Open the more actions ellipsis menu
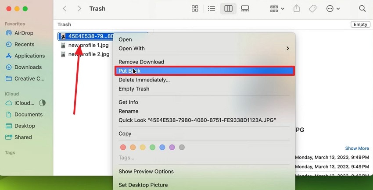The image size is (373, 190). pyautogui.click(x=333, y=9)
